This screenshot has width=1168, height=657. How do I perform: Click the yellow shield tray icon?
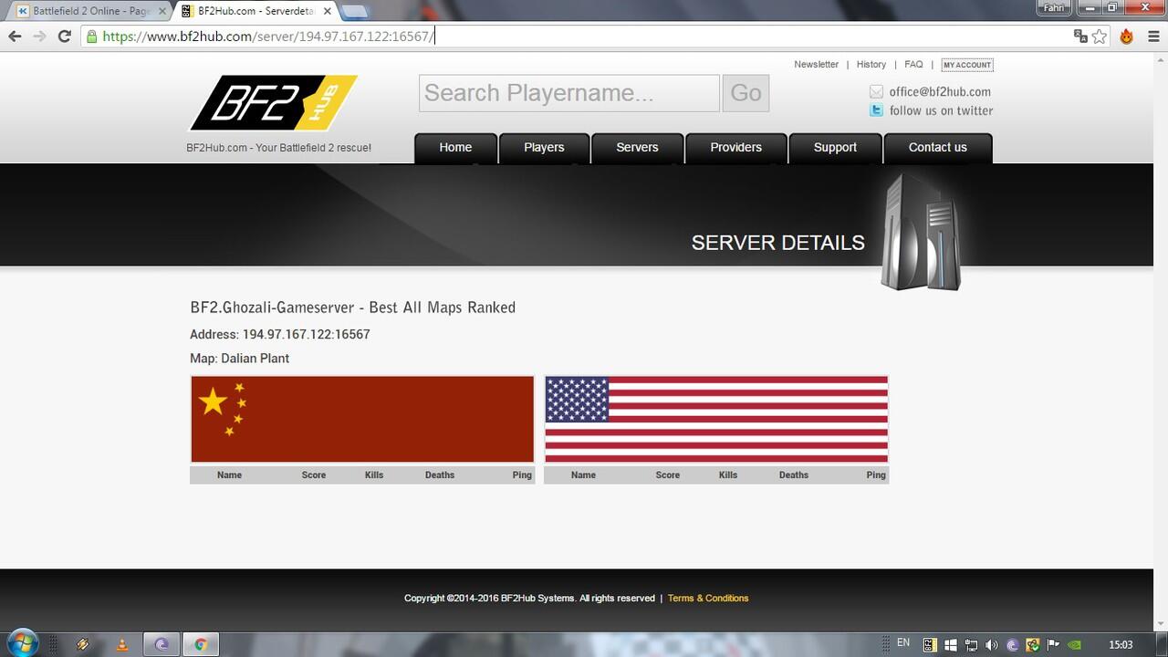(1033, 645)
